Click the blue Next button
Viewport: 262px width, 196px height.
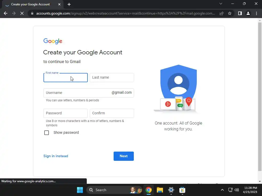[x=124, y=156]
